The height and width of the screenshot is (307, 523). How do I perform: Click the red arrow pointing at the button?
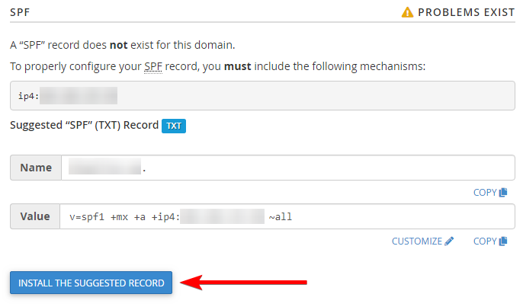(x=243, y=283)
